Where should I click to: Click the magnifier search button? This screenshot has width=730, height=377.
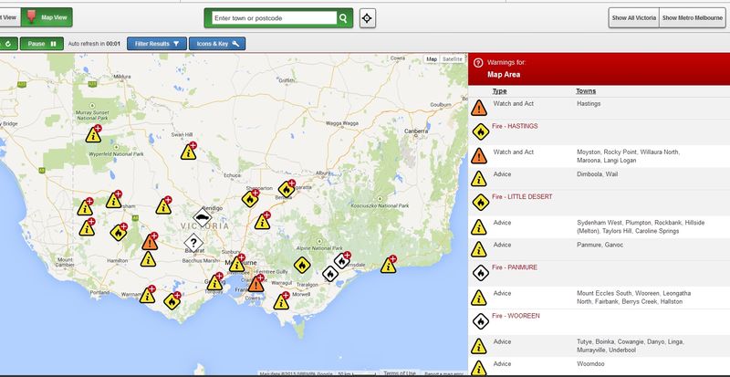click(x=343, y=18)
